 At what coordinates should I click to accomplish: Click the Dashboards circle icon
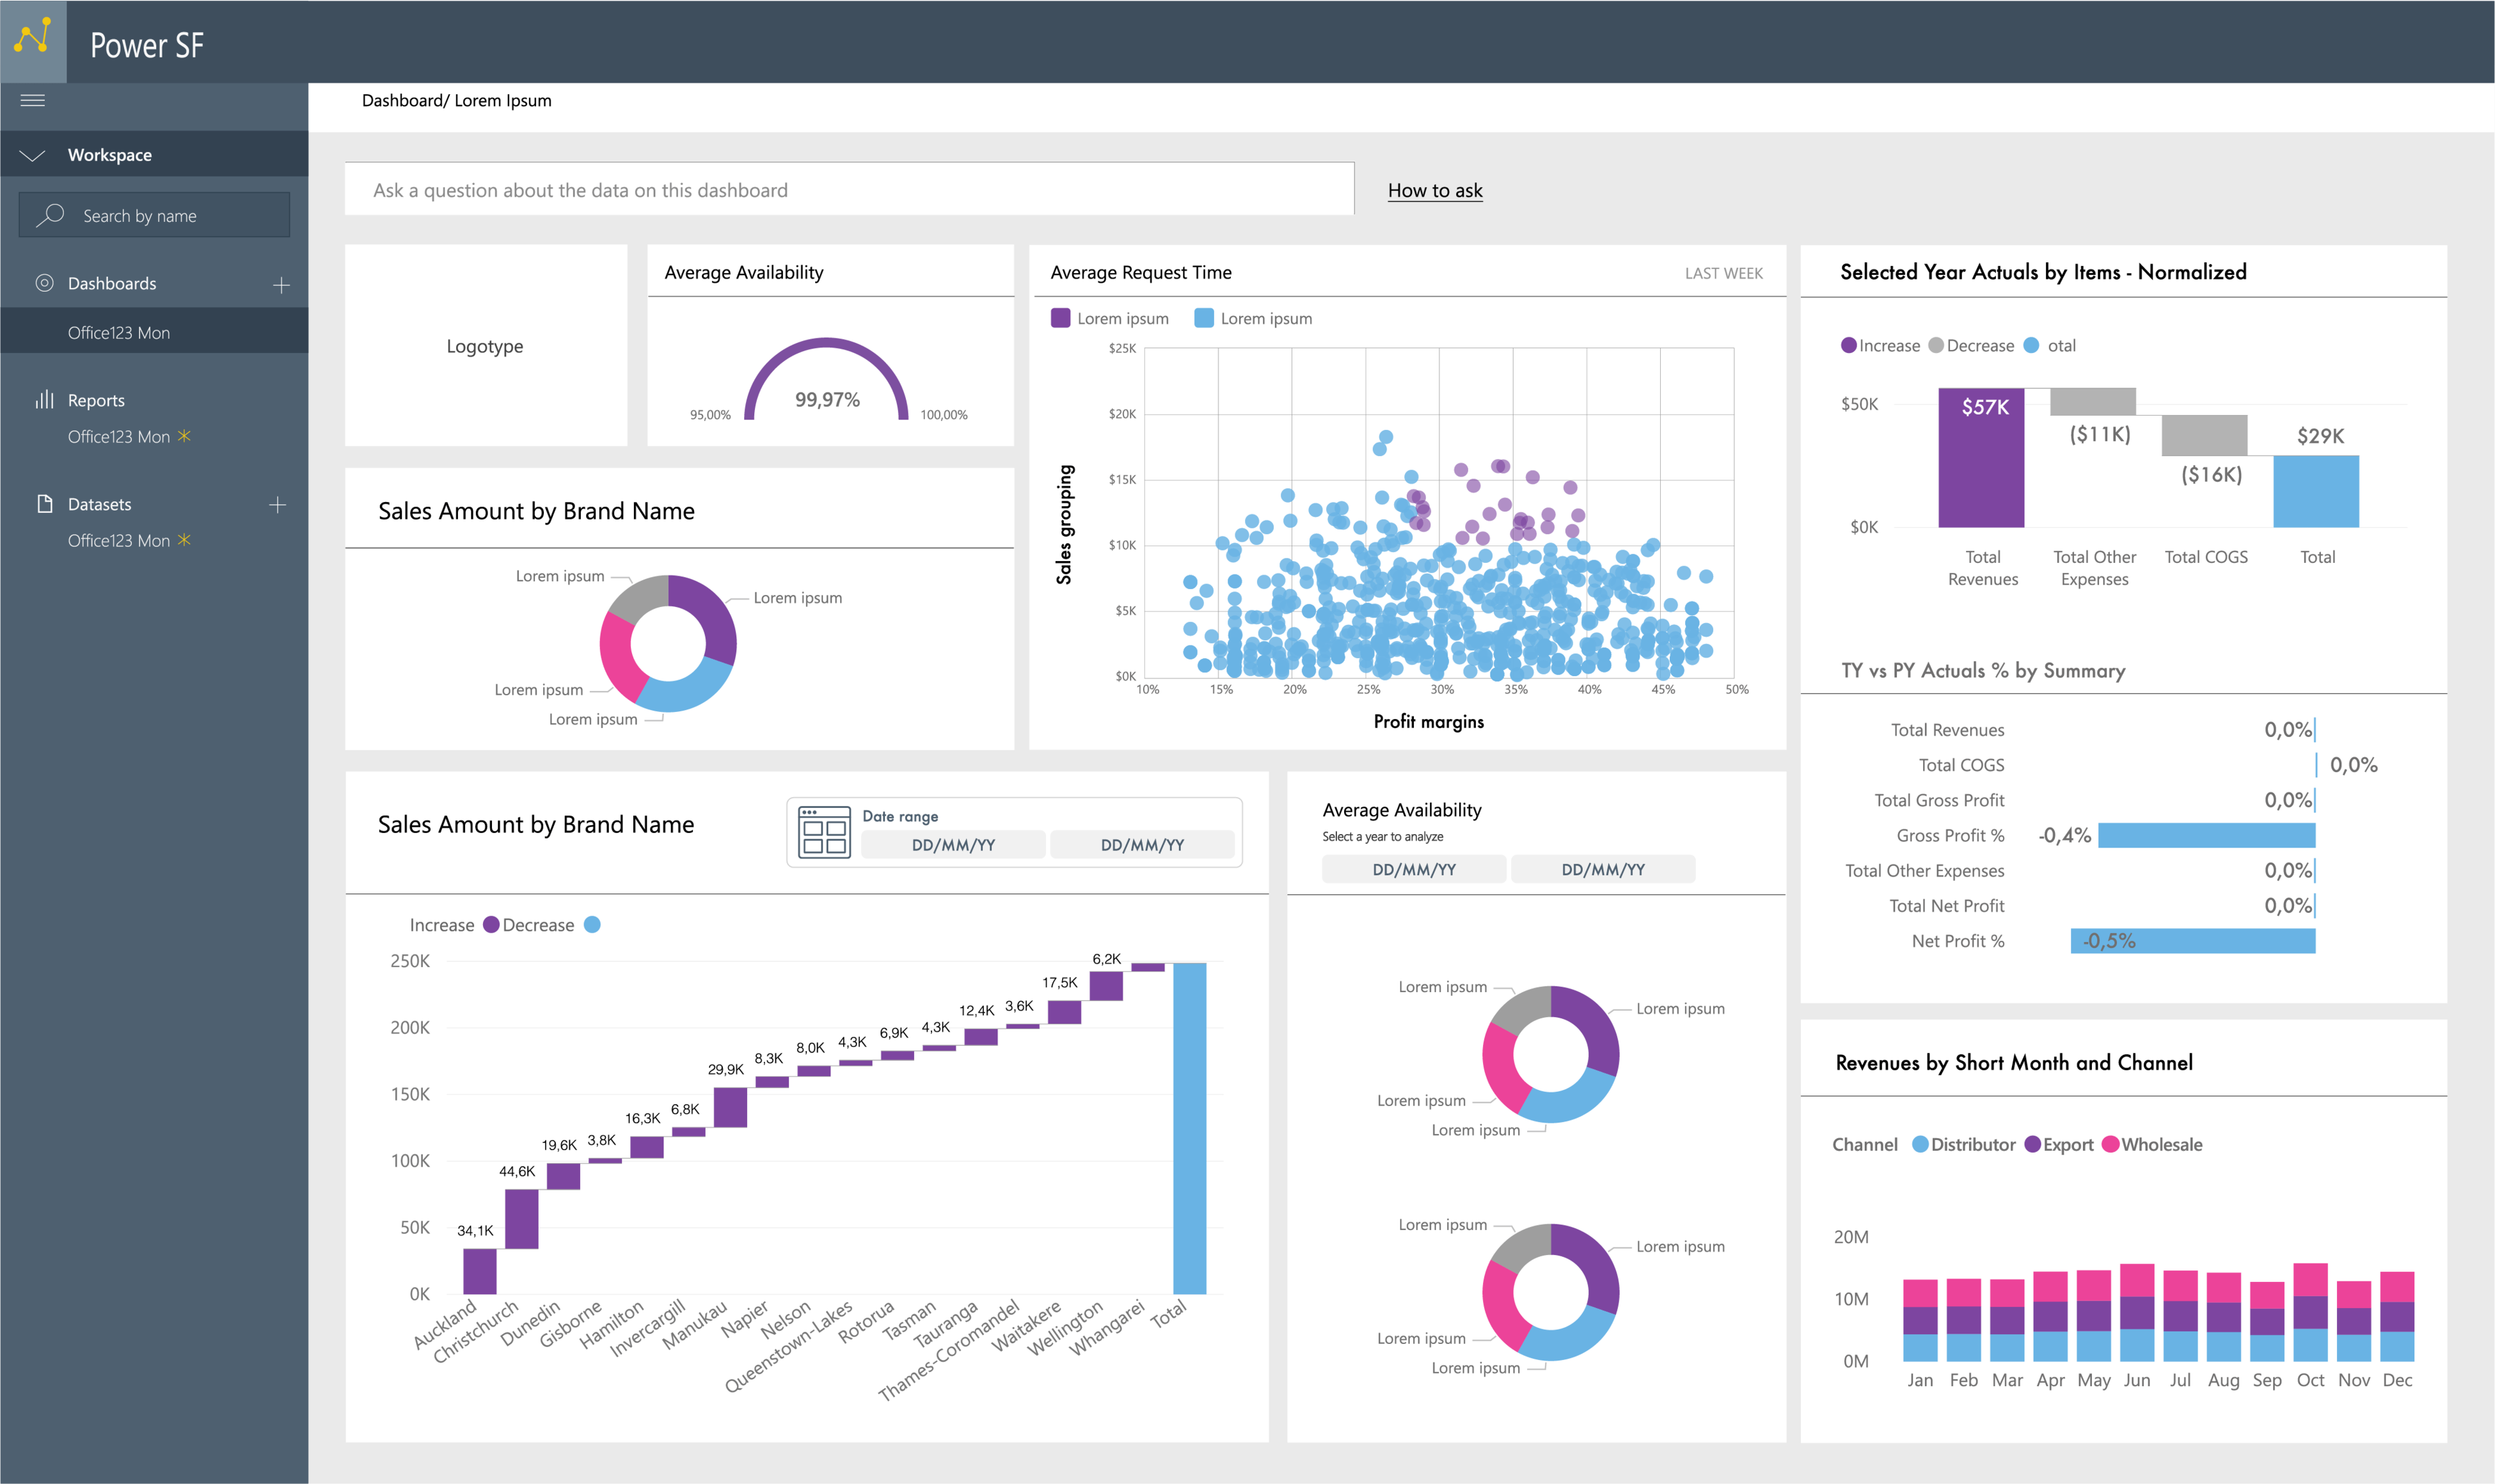click(44, 283)
